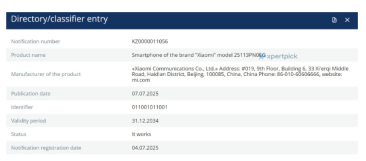Click the Xiaomi Communications manufacturer address text
The image size is (366, 161).
coord(240,74)
